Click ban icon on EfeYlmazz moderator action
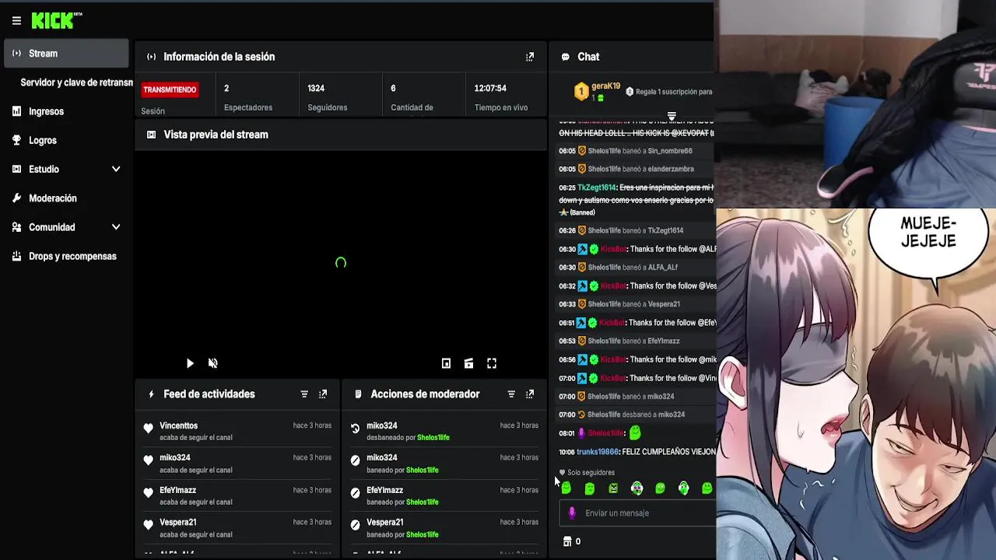The image size is (996, 560). click(355, 493)
